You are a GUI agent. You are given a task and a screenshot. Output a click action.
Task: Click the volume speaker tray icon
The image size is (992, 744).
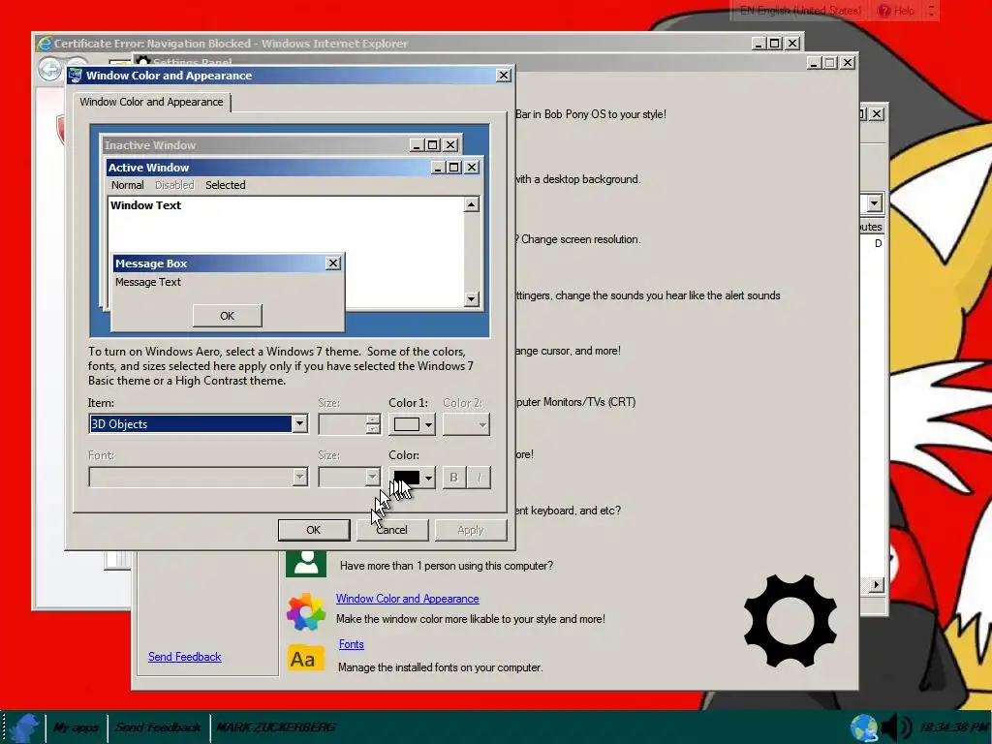coord(896,728)
